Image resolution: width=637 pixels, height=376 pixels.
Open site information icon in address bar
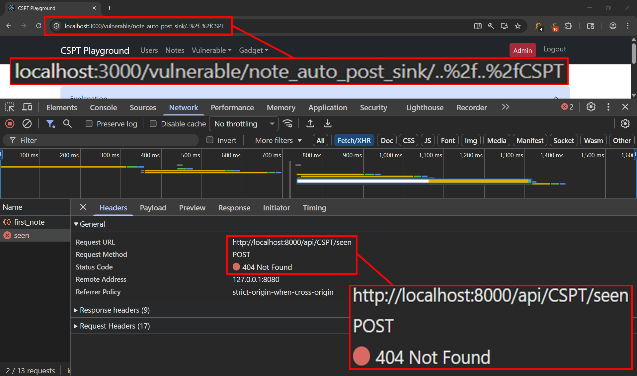point(57,26)
